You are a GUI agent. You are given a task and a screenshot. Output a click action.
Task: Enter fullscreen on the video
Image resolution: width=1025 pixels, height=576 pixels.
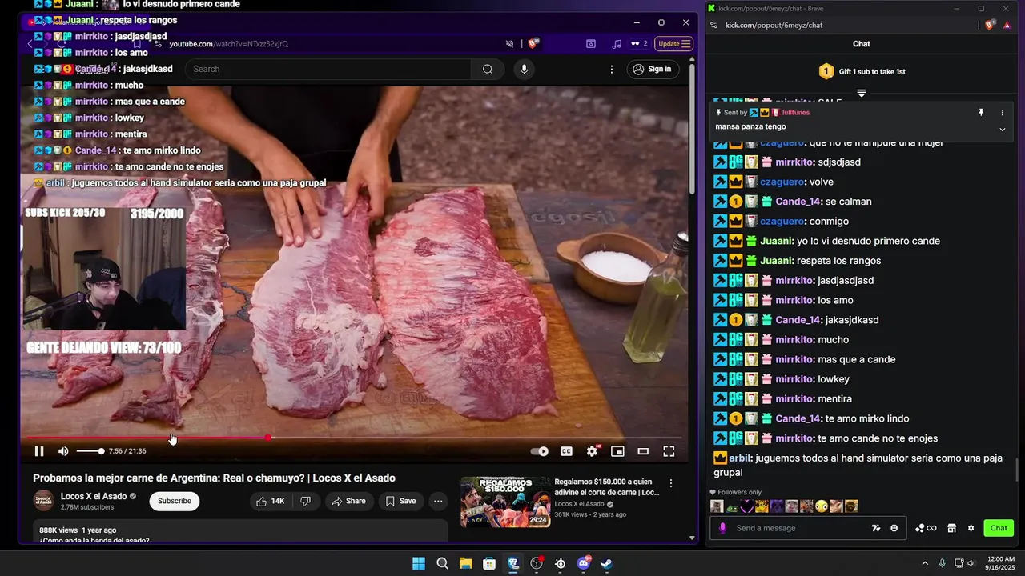(x=669, y=451)
